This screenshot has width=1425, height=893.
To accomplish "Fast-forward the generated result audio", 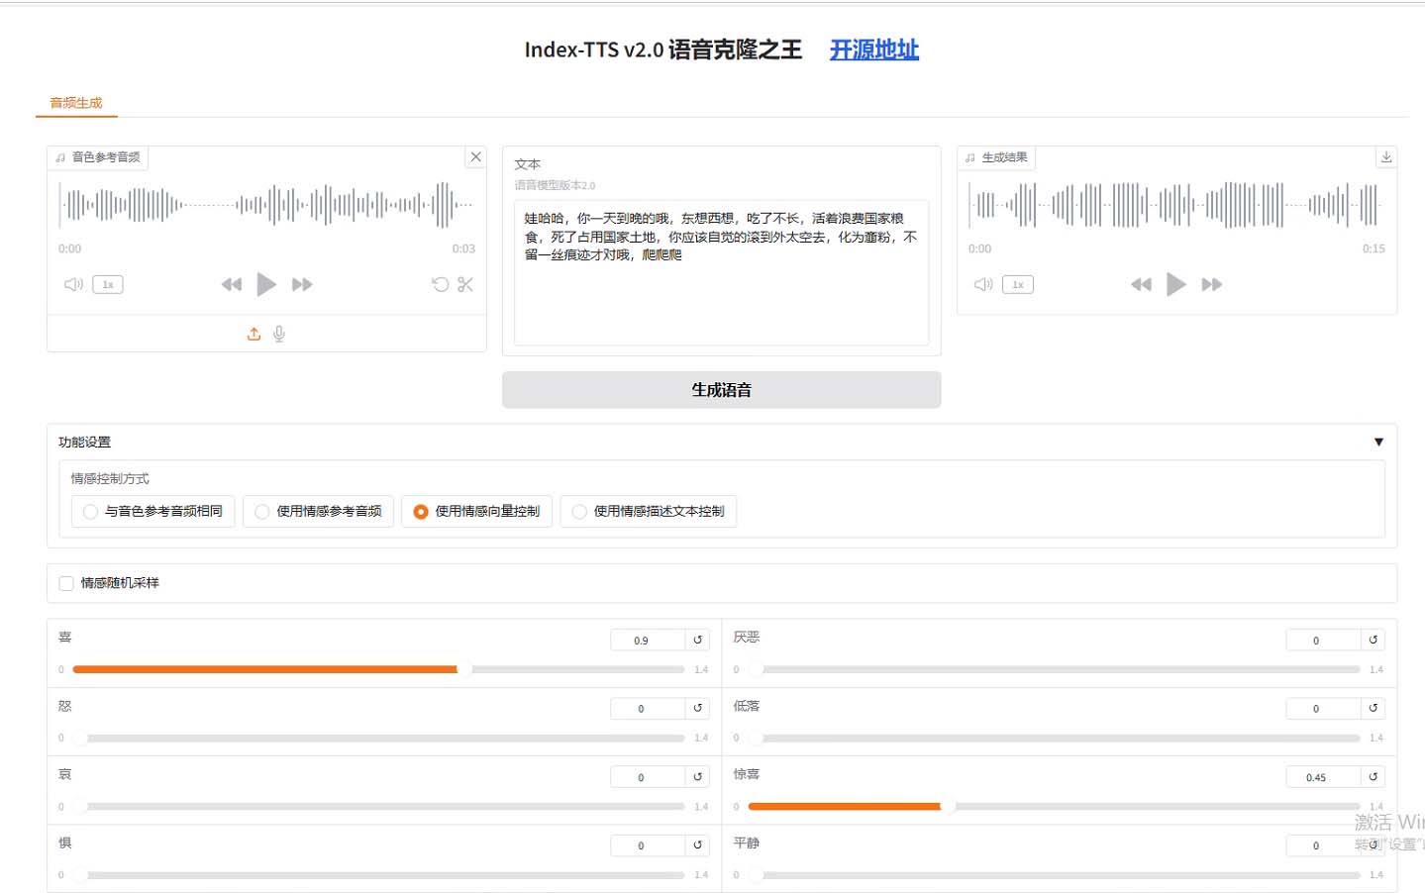I will (x=1211, y=285).
